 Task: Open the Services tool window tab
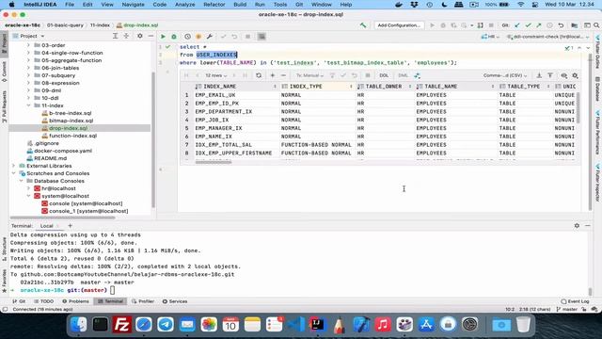point(175,301)
